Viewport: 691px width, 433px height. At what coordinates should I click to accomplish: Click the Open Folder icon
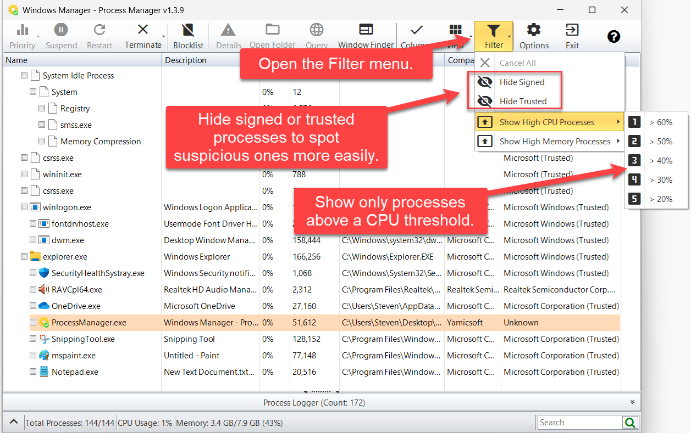click(x=273, y=30)
